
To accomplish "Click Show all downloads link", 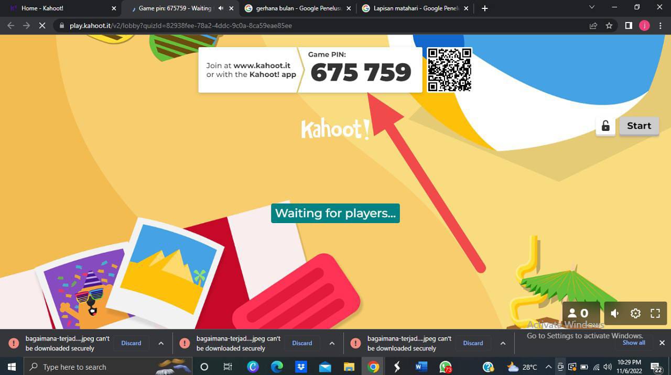I will pos(634,343).
